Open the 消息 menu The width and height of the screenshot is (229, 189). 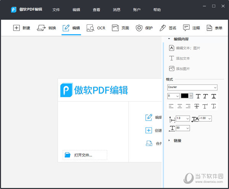(x=116, y=10)
